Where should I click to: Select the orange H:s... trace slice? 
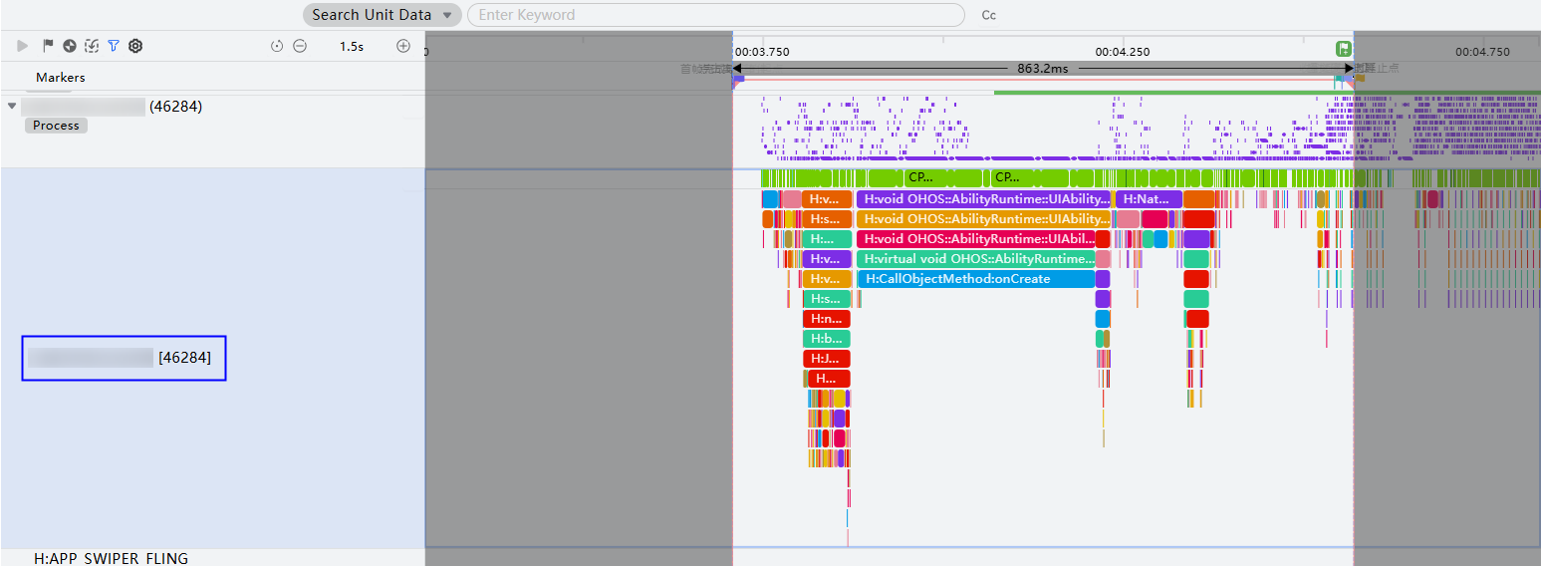(827, 219)
